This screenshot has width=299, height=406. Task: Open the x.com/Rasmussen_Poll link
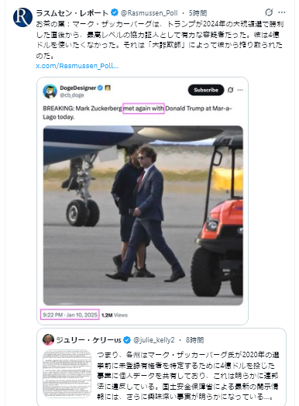[77, 66]
